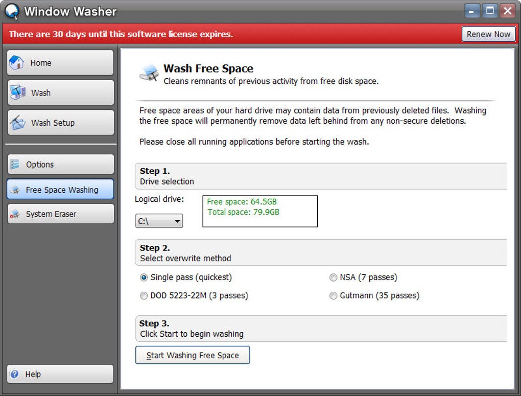Click the Home house icon

17,62
